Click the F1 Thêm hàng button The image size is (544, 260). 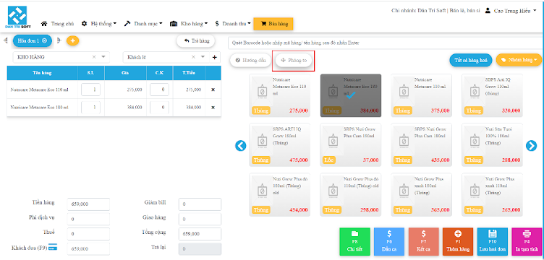click(458, 242)
